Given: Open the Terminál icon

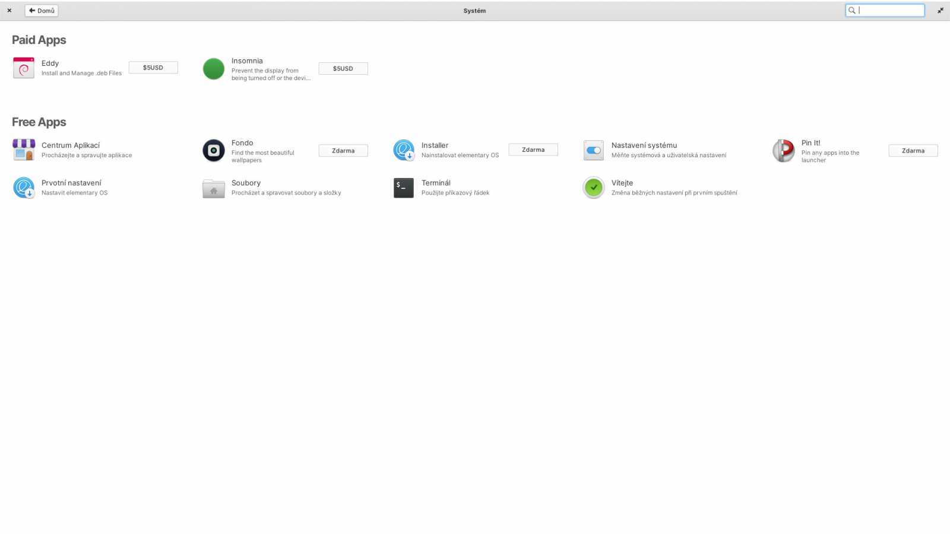Looking at the screenshot, I should click(x=404, y=187).
